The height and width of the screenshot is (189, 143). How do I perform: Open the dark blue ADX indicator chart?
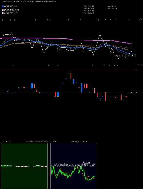73,166
